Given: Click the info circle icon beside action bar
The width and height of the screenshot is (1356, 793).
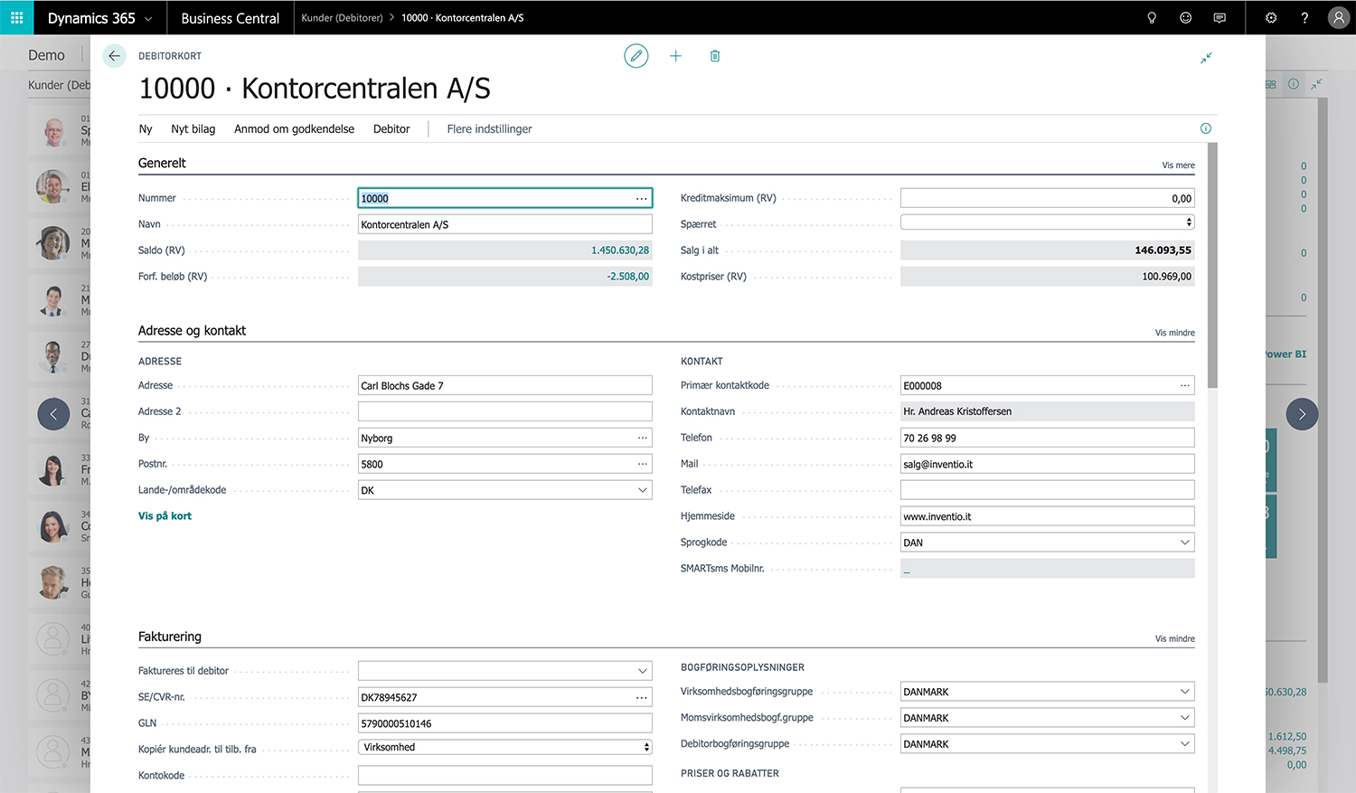Looking at the screenshot, I should click(x=1205, y=128).
